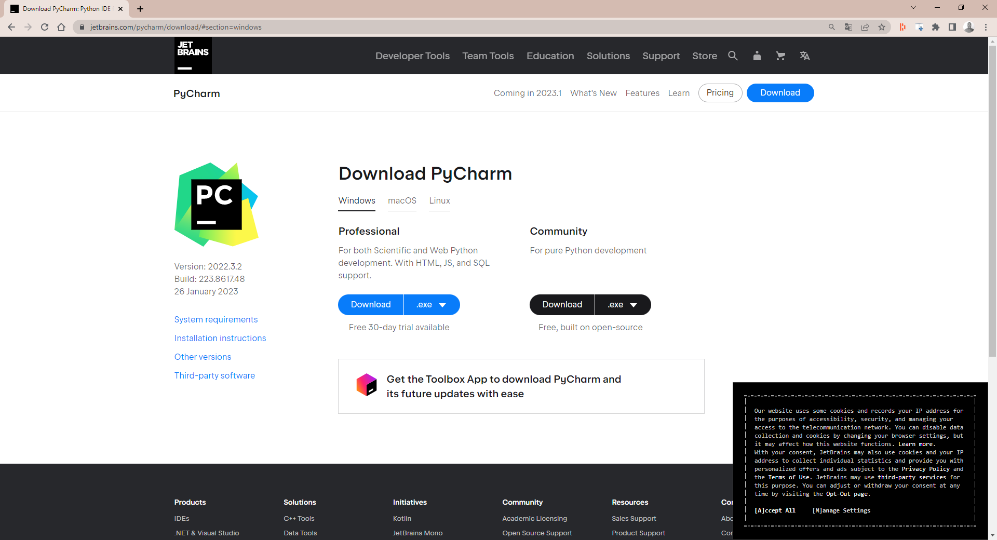Open the Pricing page

click(x=720, y=93)
